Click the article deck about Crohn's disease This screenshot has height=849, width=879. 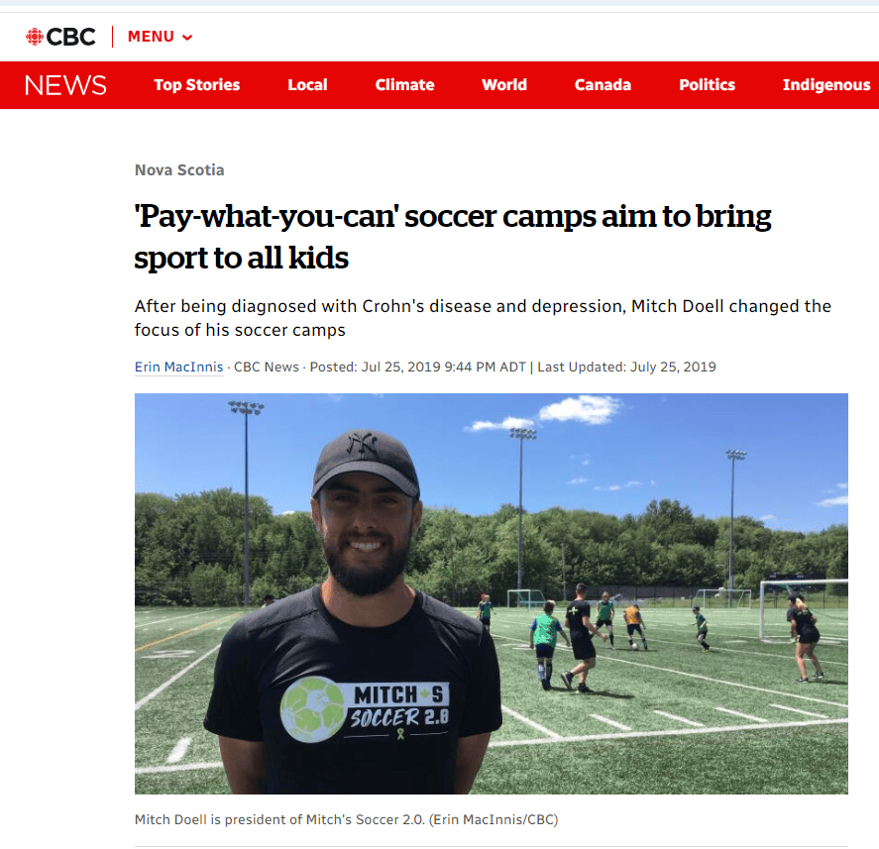click(483, 318)
